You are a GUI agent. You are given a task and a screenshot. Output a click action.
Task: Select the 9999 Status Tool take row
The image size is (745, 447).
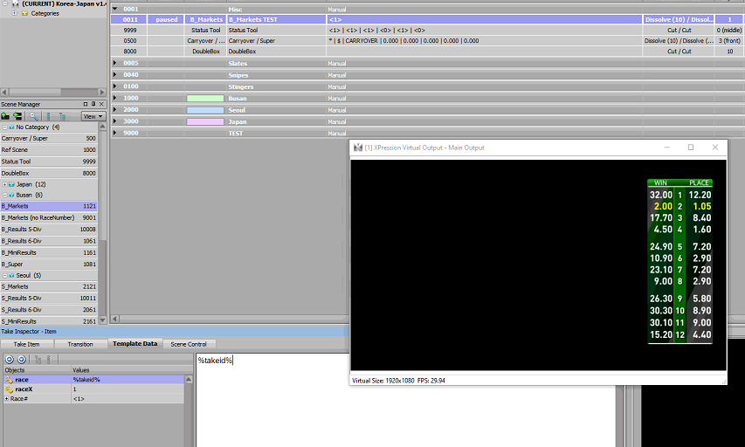428,30
